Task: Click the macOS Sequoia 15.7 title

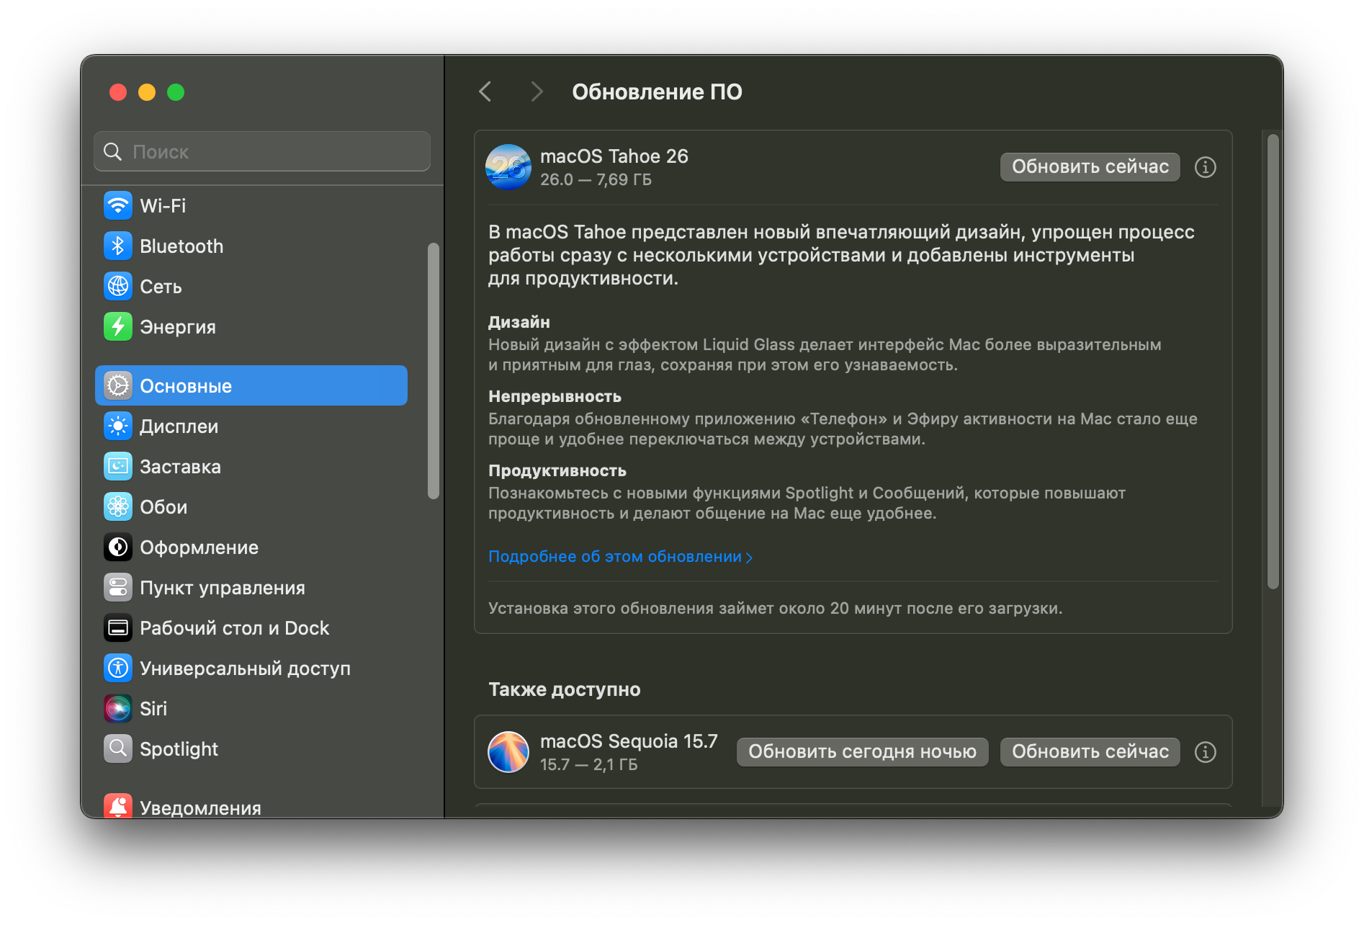Action: pos(629,741)
